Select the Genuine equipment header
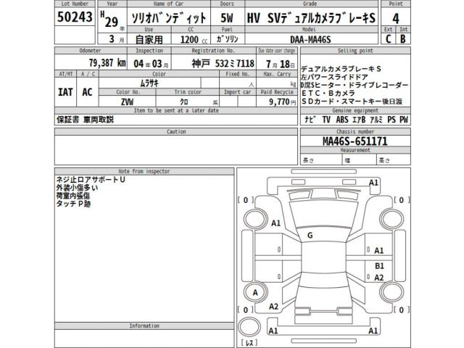The image size is (464, 348). [355, 111]
